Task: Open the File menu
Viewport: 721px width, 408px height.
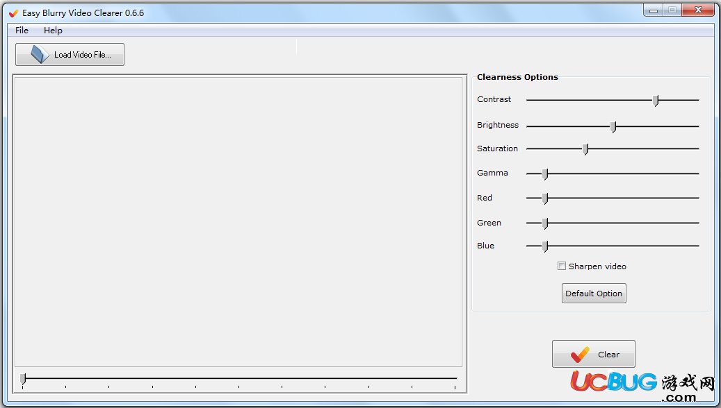Action: (22, 31)
